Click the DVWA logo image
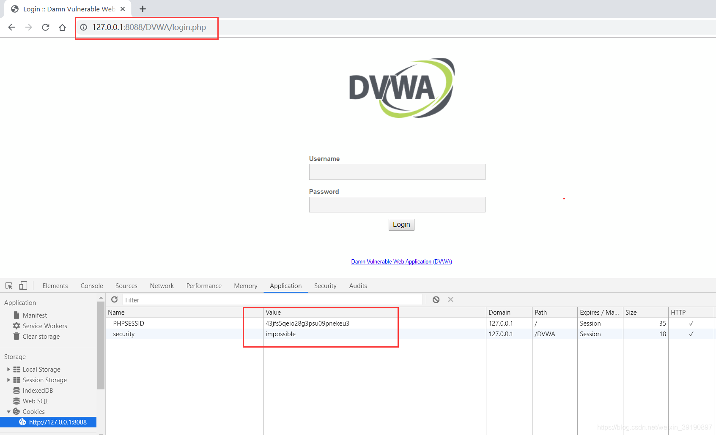 point(401,88)
